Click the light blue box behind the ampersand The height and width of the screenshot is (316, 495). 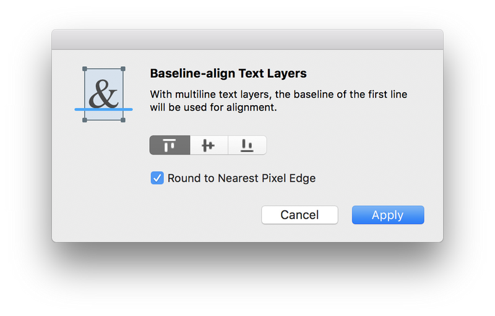pos(103,94)
